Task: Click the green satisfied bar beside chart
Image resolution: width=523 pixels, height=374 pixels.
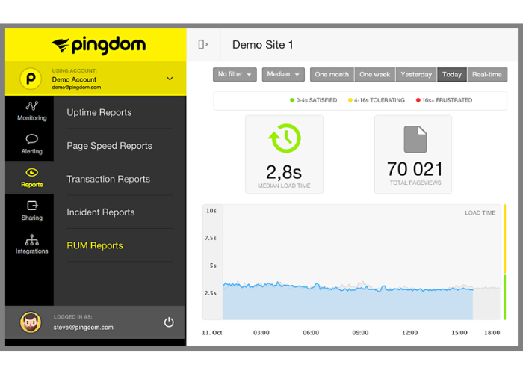Action: [x=504, y=297]
